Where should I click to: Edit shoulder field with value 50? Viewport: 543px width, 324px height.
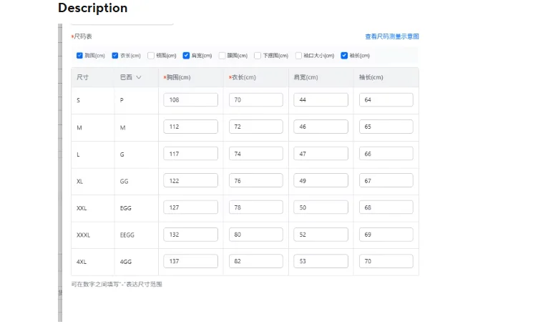[x=321, y=207]
